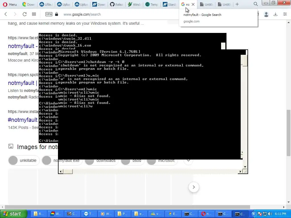Viewport: 291px width, 218px height.
Task: Open the volume speaker tray icon
Action: (270, 214)
